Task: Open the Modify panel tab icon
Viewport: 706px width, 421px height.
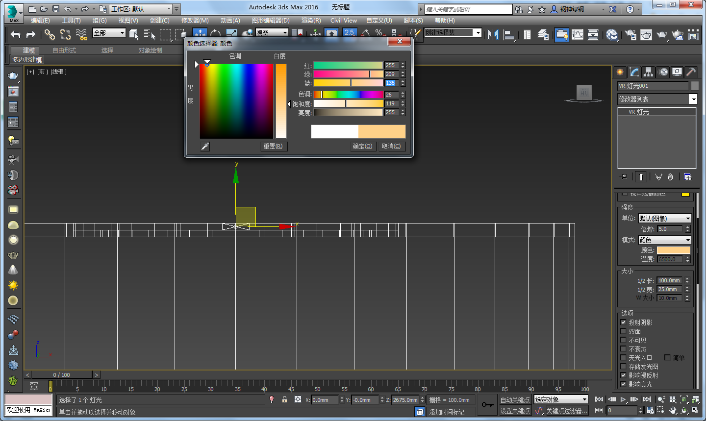Action: tap(634, 72)
